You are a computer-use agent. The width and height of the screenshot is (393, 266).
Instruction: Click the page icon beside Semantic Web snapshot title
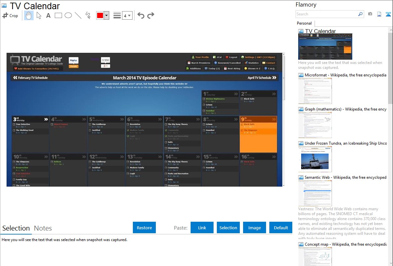tap(301, 177)
